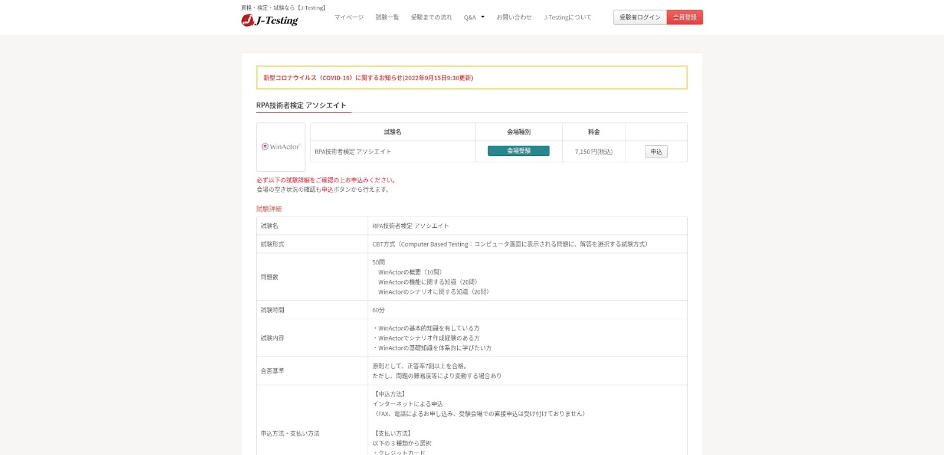Click the WinActor logo image
Screen dimensions: 944x455
point(281,147)
